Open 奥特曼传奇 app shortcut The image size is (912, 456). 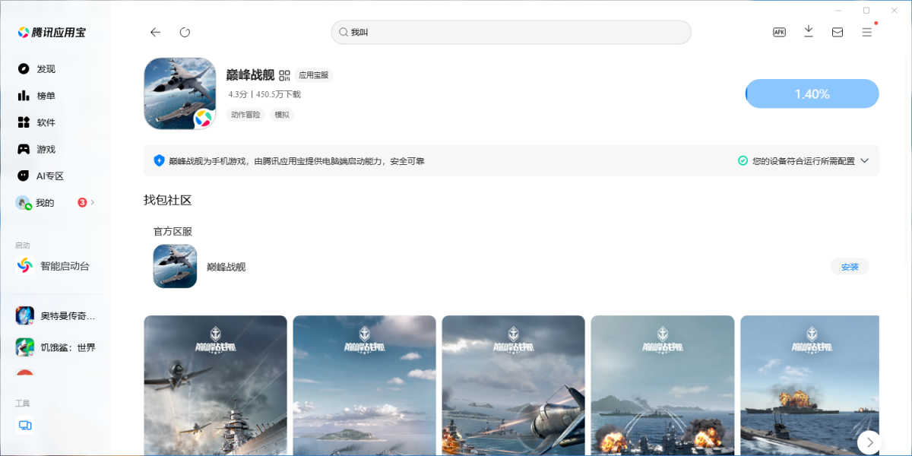(56, 315)
